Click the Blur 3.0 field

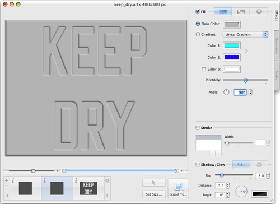[260, 175]
